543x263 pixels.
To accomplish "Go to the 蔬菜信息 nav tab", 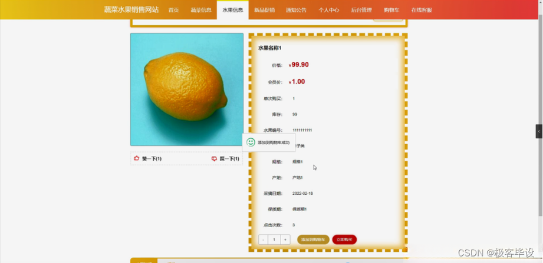I will coord(201,10).
